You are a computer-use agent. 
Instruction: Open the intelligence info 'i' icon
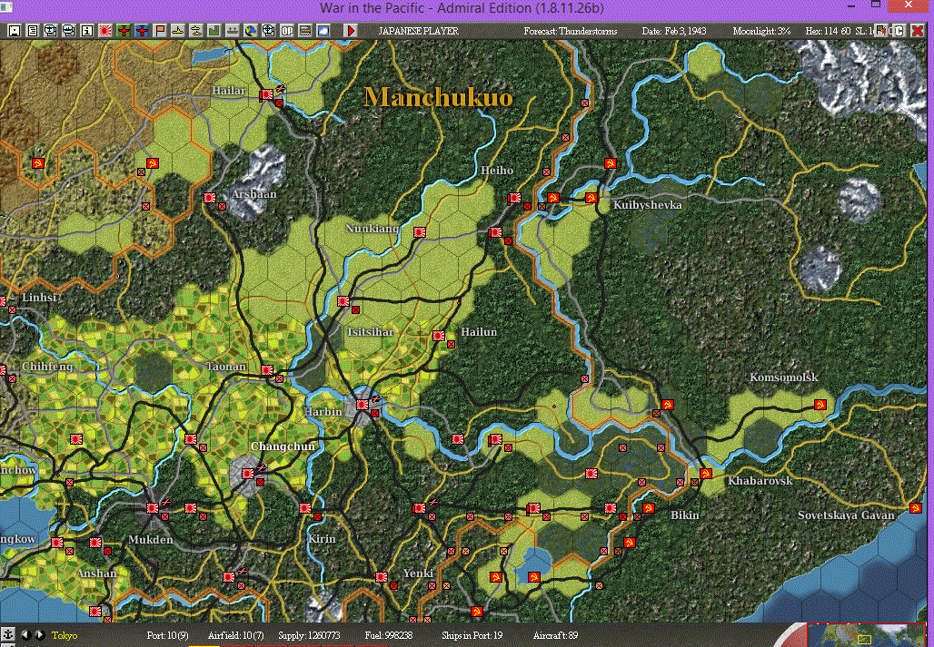click(x=87, y=30)
